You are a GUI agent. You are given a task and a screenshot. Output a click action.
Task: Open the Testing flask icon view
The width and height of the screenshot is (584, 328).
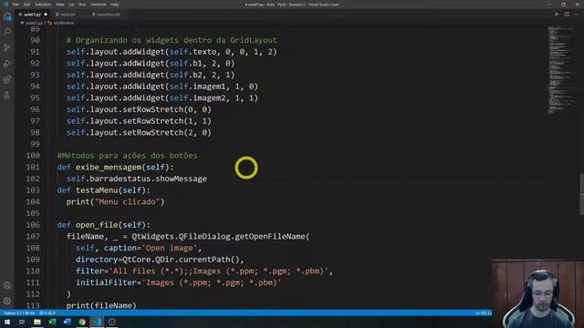7,95
